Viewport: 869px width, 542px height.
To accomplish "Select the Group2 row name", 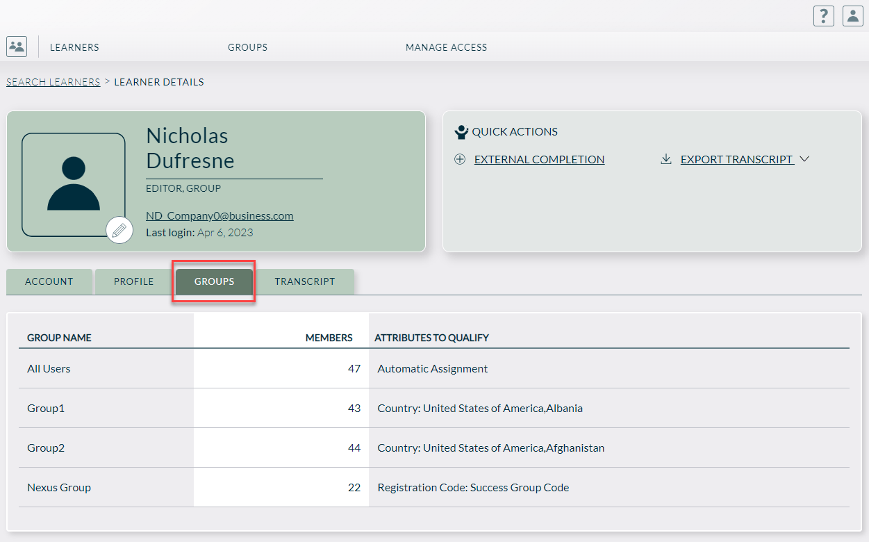I will pyautogui.click(x=46, y=447).
